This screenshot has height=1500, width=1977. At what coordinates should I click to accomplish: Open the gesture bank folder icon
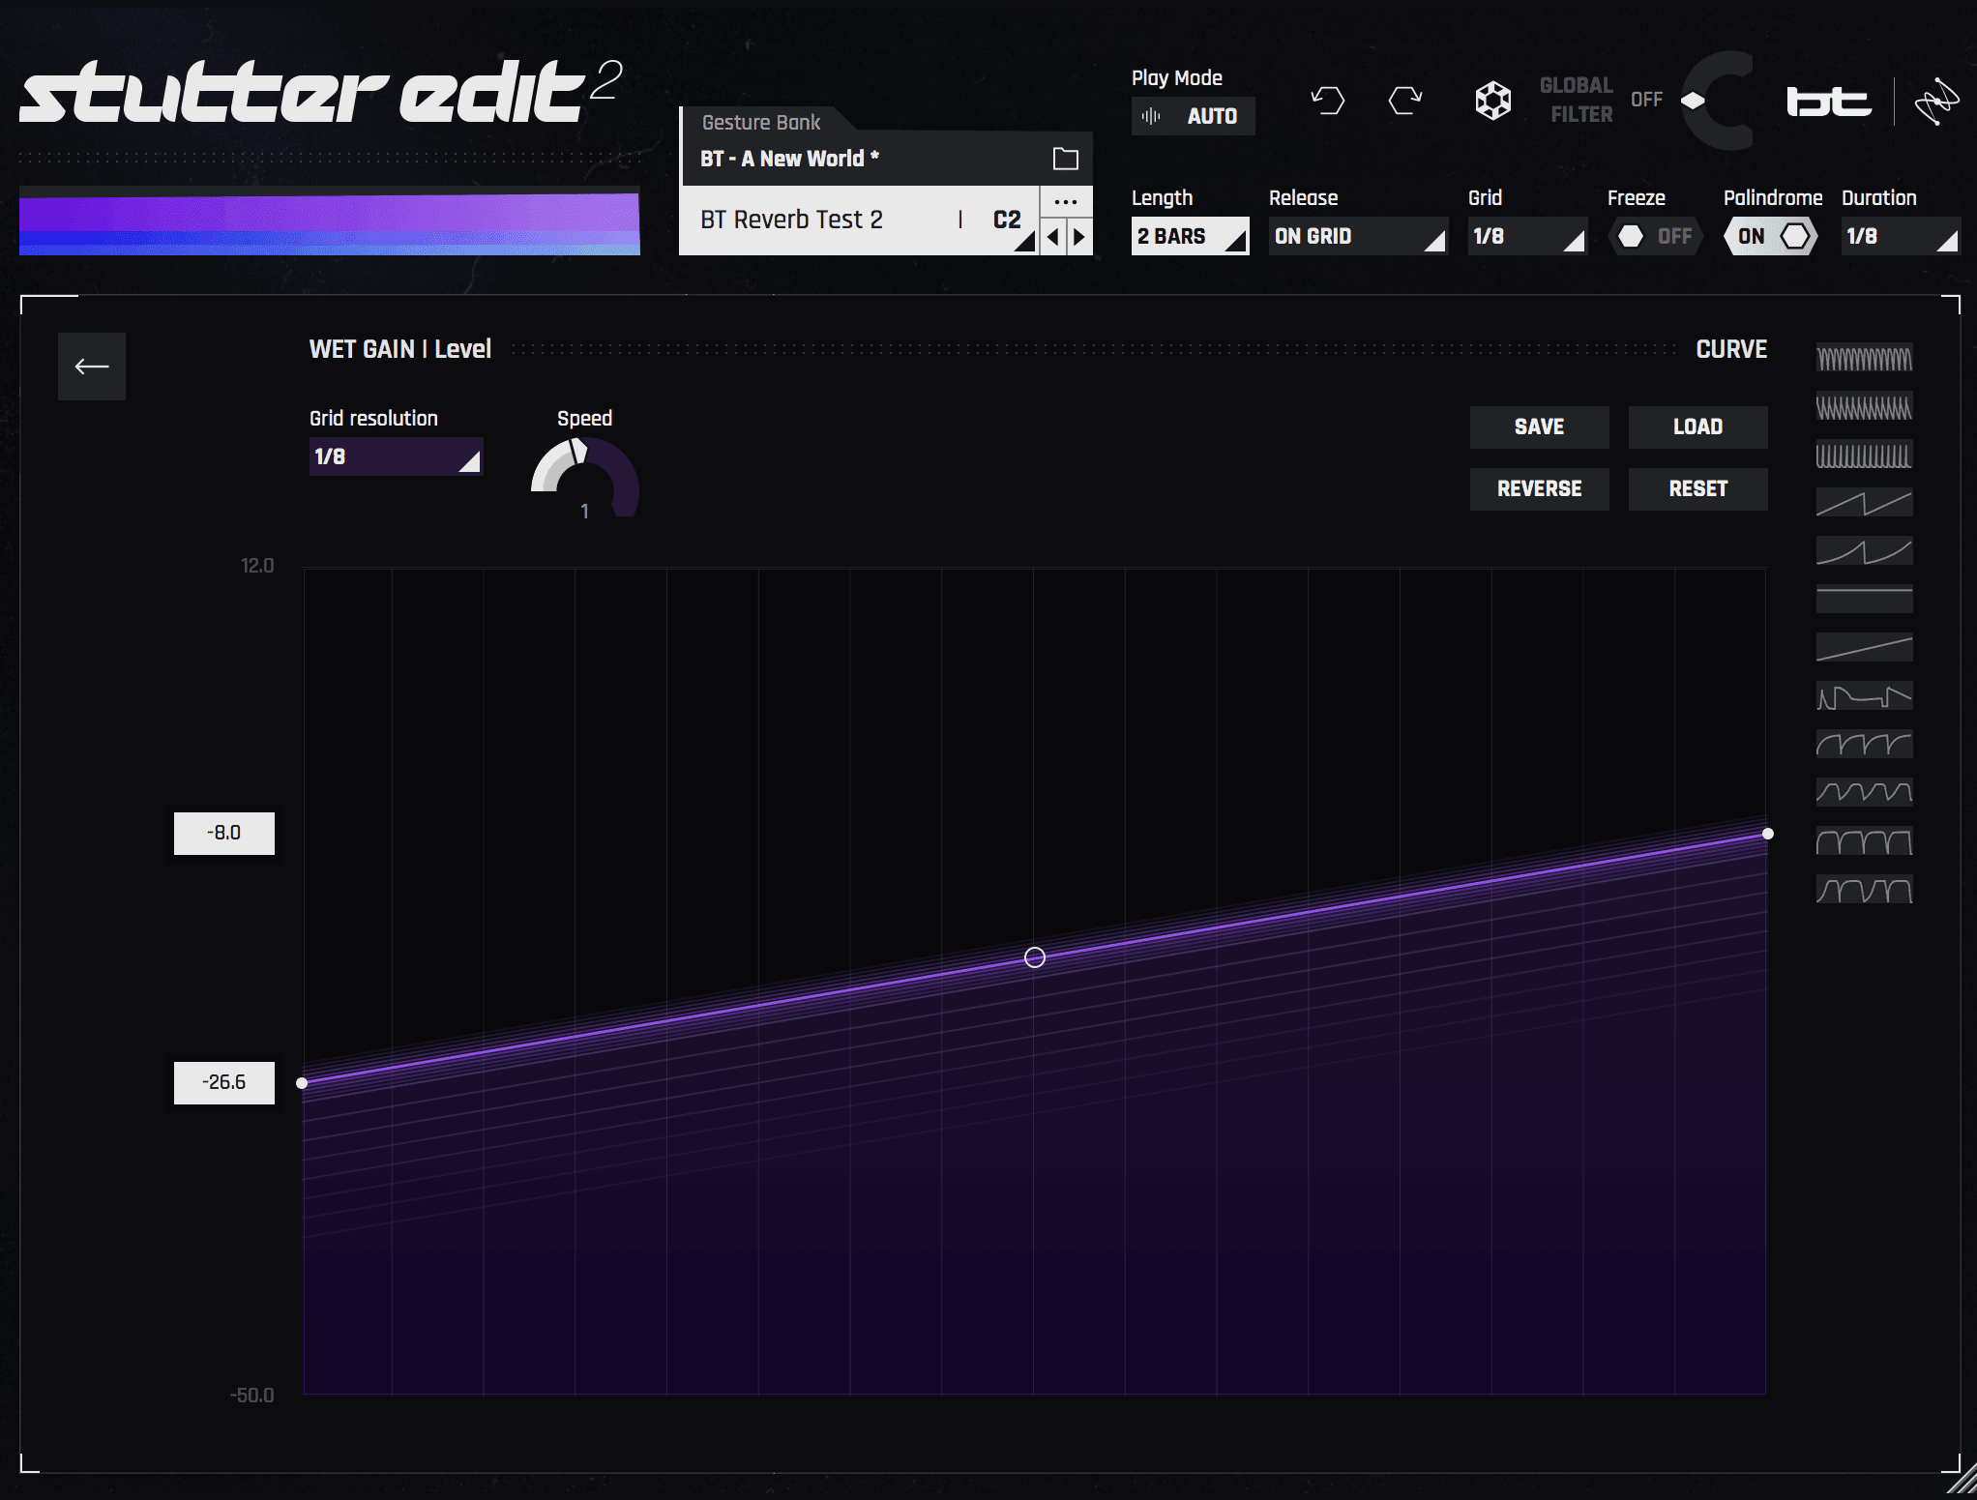click(x=1065, y=159)
